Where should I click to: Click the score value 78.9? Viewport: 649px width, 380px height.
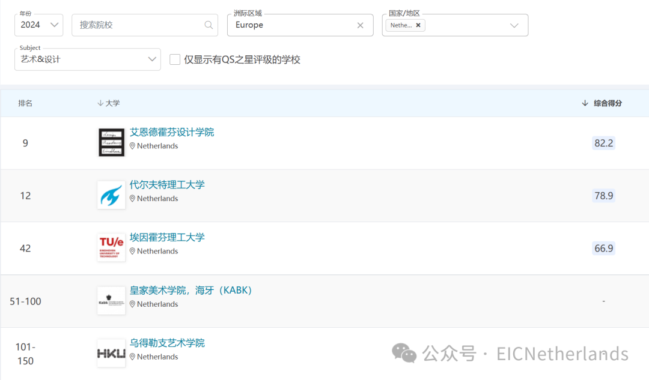603,196
